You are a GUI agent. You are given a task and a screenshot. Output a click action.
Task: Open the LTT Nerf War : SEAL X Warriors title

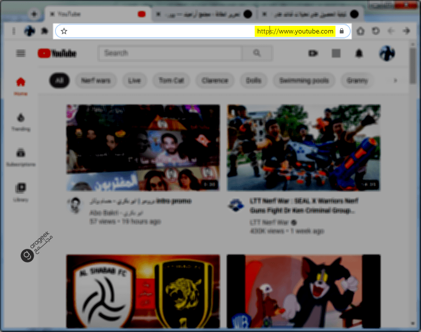click(x=303, y=205)
